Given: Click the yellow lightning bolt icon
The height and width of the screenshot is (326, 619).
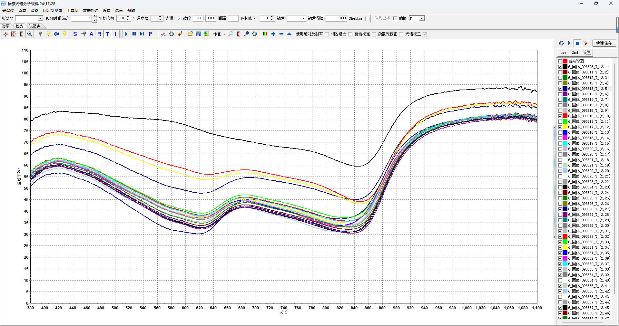Looking at the screenshot, I should 64,34.
